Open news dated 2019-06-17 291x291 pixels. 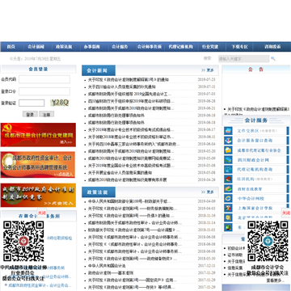(x=131, y=130)
